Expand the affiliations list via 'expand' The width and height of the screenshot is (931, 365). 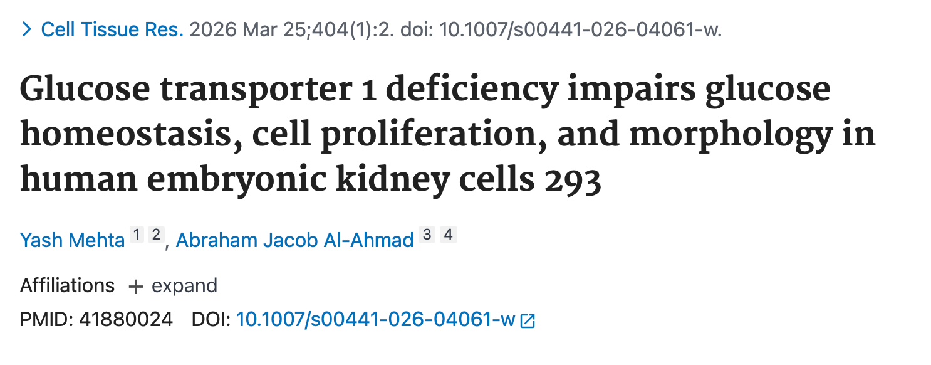pyautogui.click(x=184, y=286)
